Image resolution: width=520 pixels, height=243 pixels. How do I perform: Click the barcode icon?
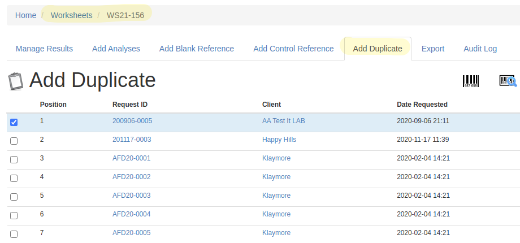(471, 81)
